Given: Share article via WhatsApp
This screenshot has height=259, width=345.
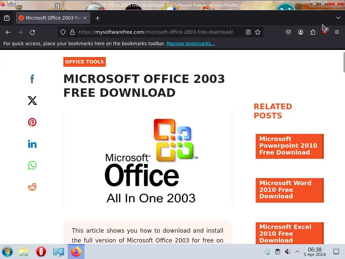Looking at the screenshot, I should [x=32, y=165].
